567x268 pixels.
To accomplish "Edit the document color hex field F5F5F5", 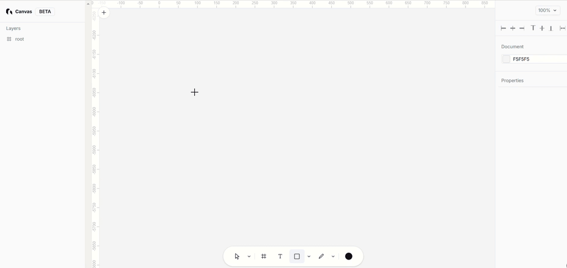I will pos(538,59).
